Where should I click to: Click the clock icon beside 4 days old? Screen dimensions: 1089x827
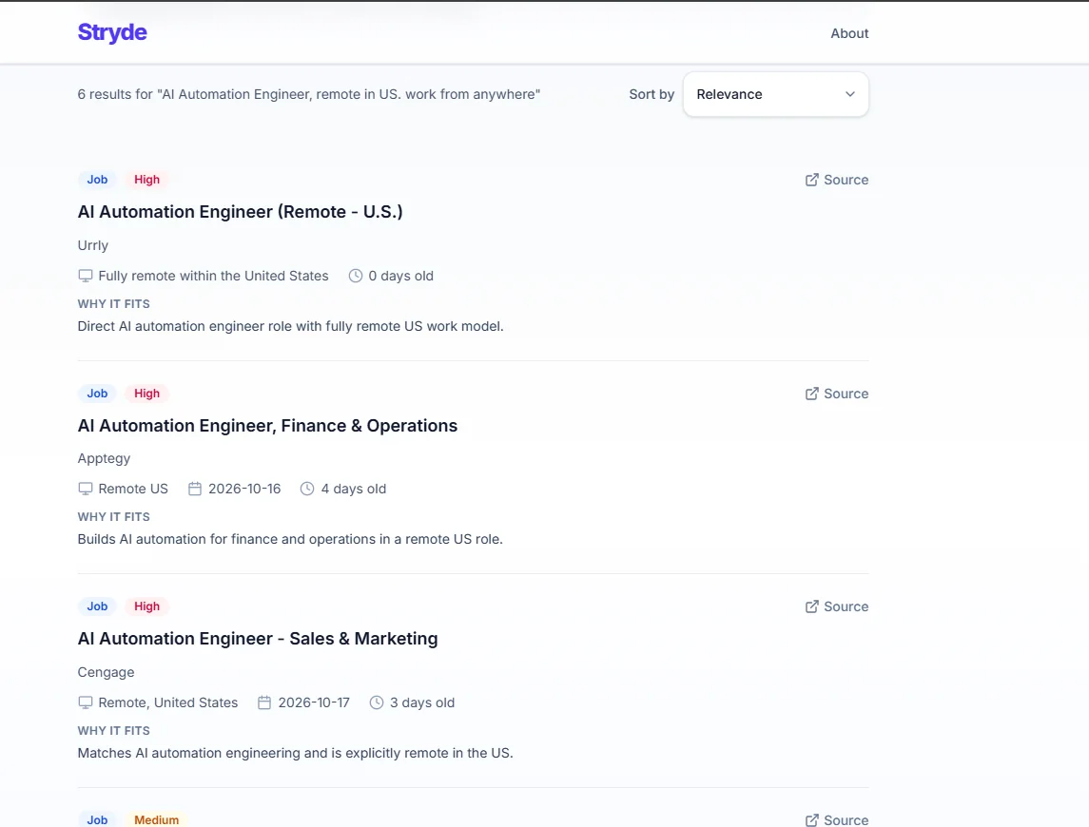point(307,489)
